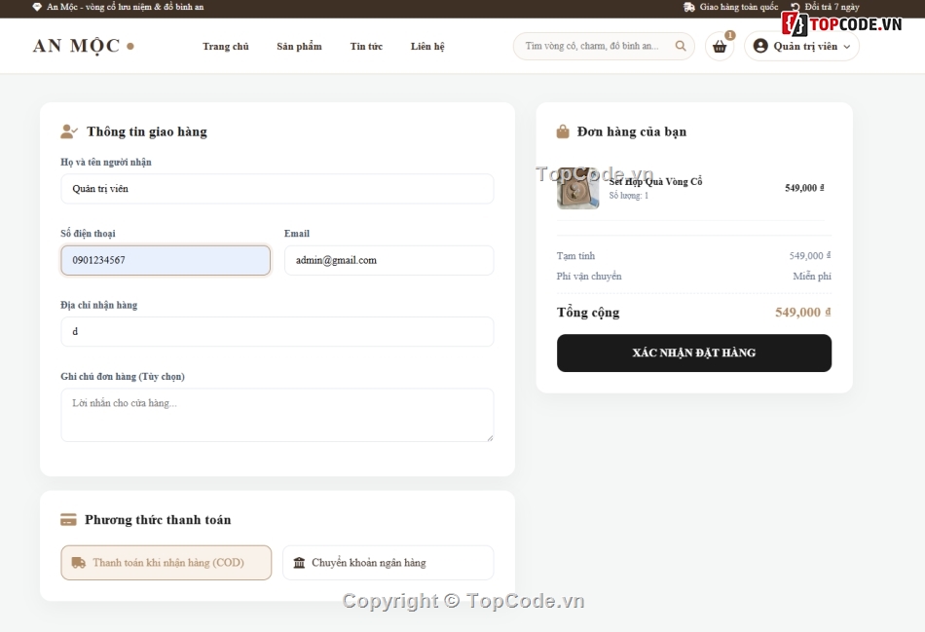Click the Địa chỉ nhận hàng field
This screenshot has height=632, width=925.
coord(277,332)
